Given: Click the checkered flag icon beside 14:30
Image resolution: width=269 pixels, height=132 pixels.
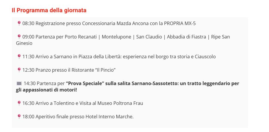Looking at the screenshot, I should [19, 83].
